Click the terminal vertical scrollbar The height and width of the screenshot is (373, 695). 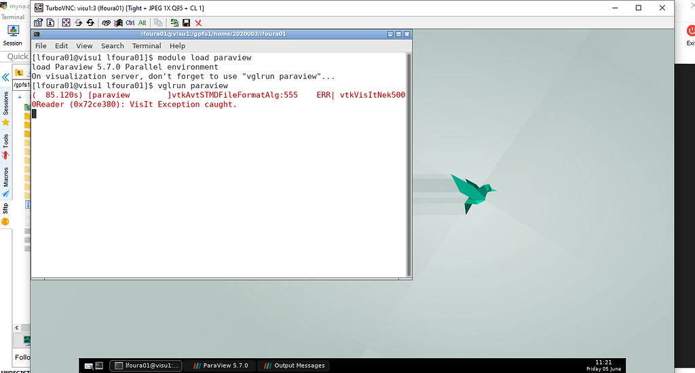click(409, 165)
